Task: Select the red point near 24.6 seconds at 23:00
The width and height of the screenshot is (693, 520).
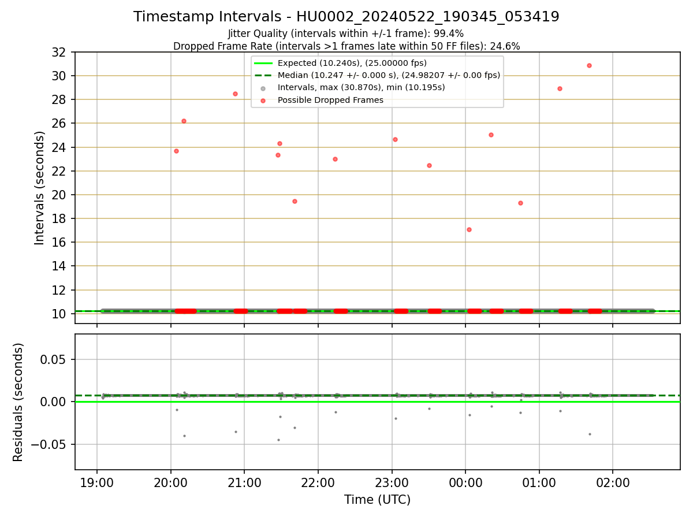Action: point(395,139)
